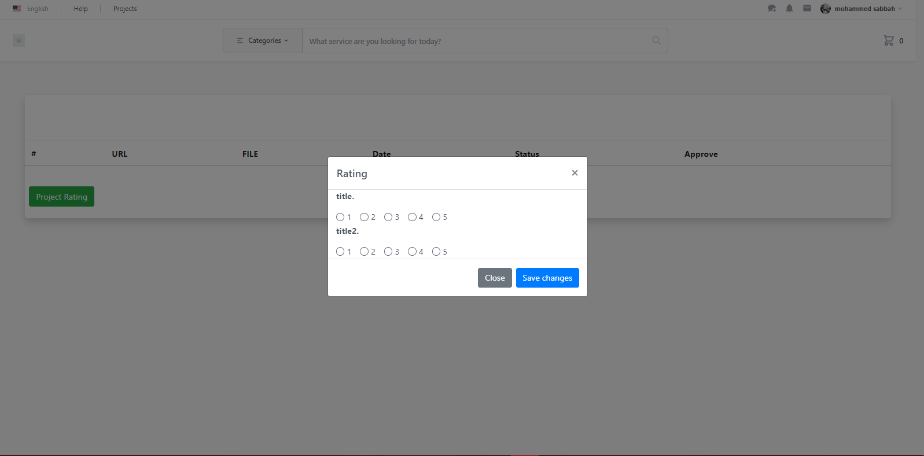The height and width of the screenshot is (456, 924).
Task: Go to the Help menu item
Action: (81, 9)
